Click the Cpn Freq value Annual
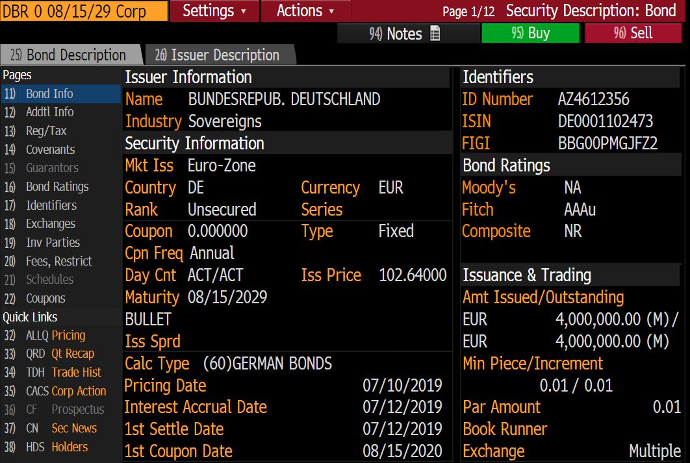The height and width of the screenshot is (463, 690). pyautogui.click(x=212, y=253)
